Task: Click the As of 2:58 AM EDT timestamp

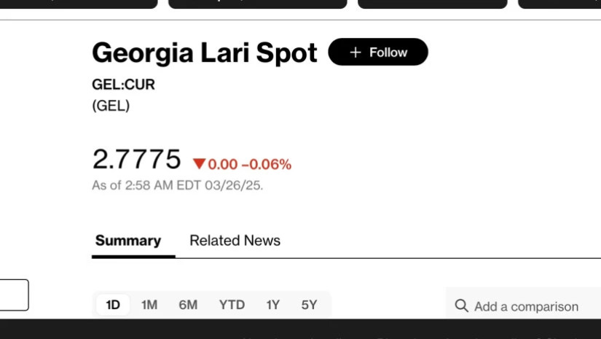Action: tap(178, 186)
